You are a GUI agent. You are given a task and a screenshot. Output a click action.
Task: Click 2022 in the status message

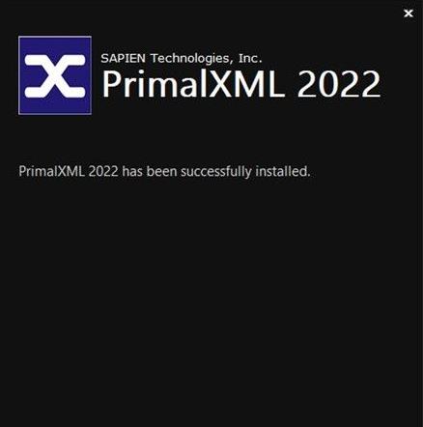[x=103, y=171]
